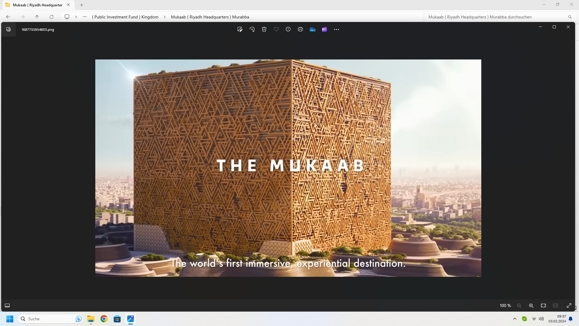Show hidden breadcrumb path ellipsis

click(x=85, y=17)
